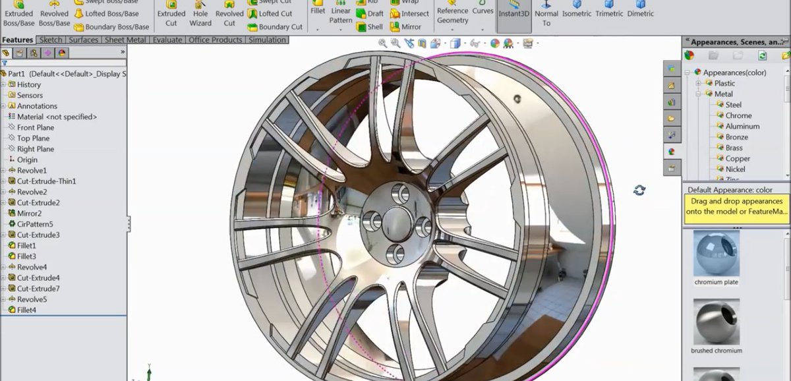Click the Shell feature tool
Screen dimensions: 791x381
point(369,27)
